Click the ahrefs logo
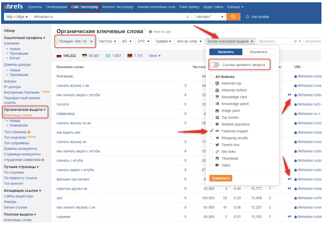Viewport: 324px width, 225px height. 13,6
